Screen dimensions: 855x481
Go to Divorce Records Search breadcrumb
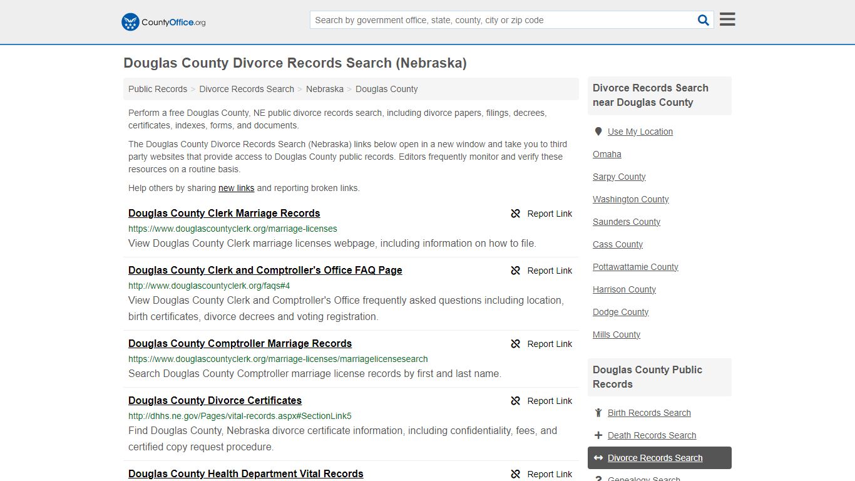247,89
